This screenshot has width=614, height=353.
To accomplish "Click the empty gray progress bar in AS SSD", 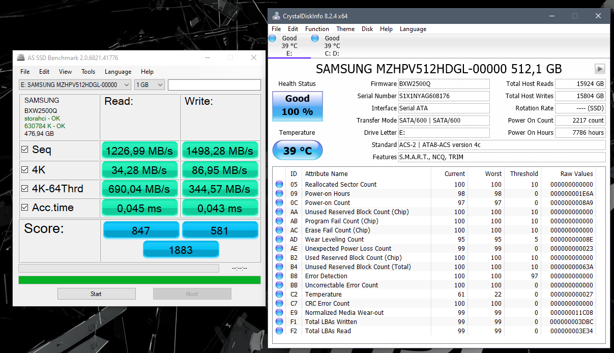I will [x=119, y=268].
